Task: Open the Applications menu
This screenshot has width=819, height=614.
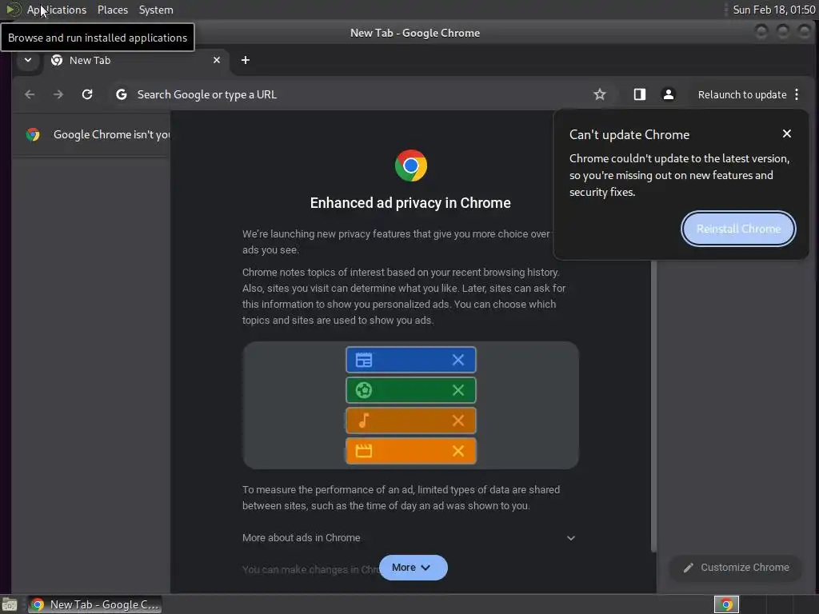Action: pos(57,10)
